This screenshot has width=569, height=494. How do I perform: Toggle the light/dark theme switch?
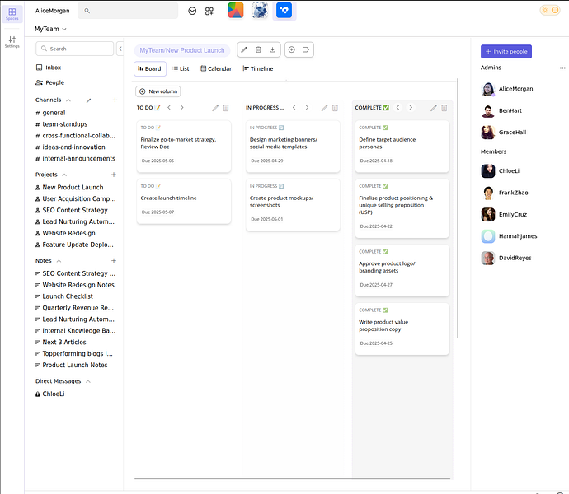click(550, 10)
